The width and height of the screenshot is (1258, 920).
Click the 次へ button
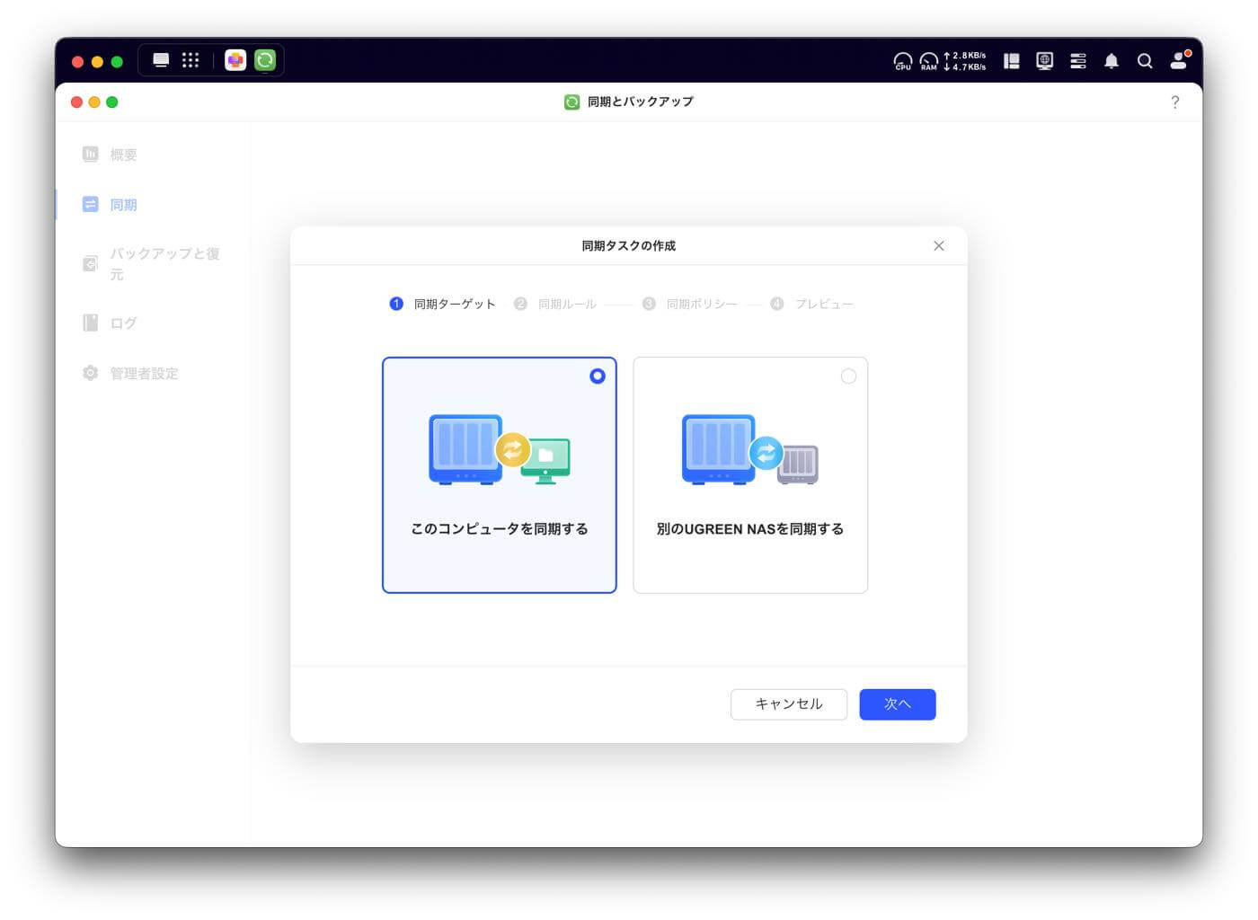[x=897, y=704]
